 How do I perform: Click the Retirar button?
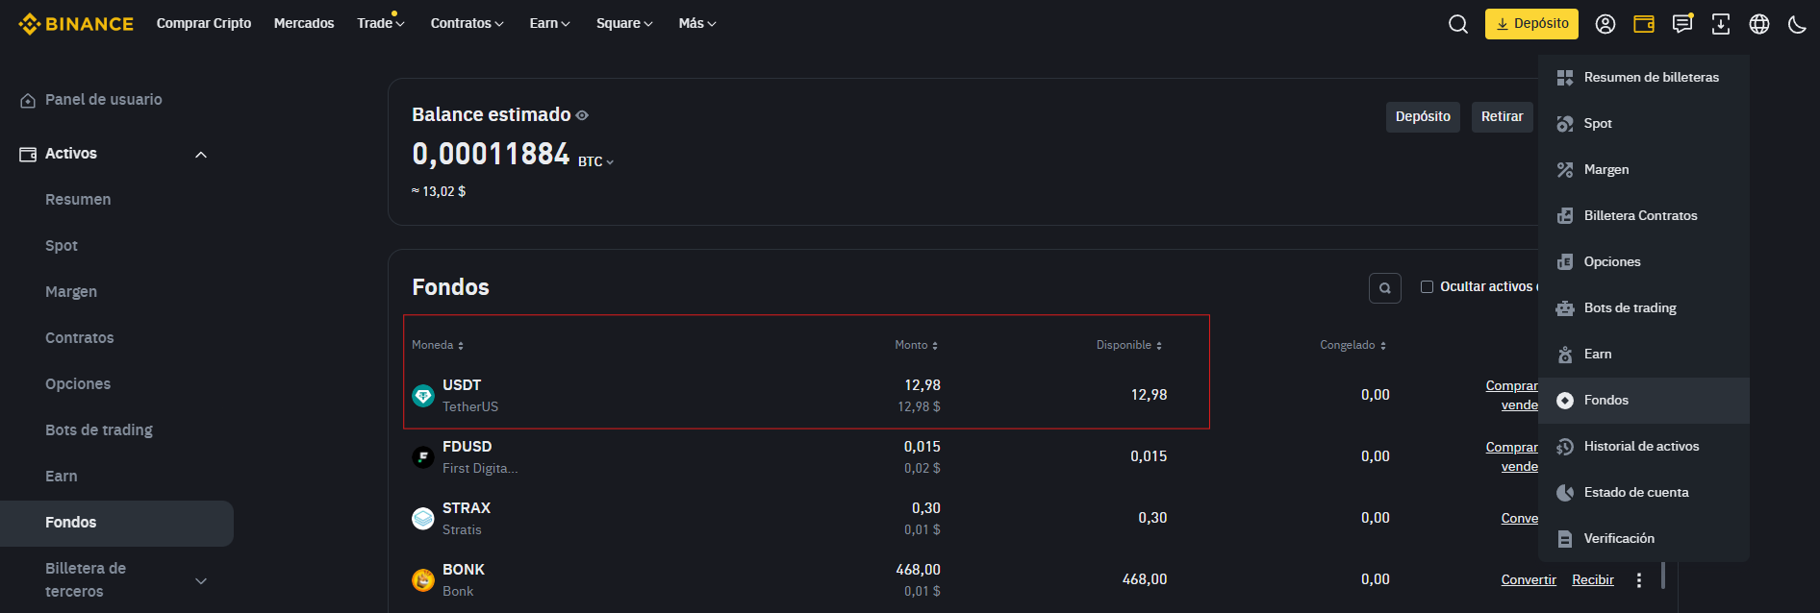tap(1502, 117)
